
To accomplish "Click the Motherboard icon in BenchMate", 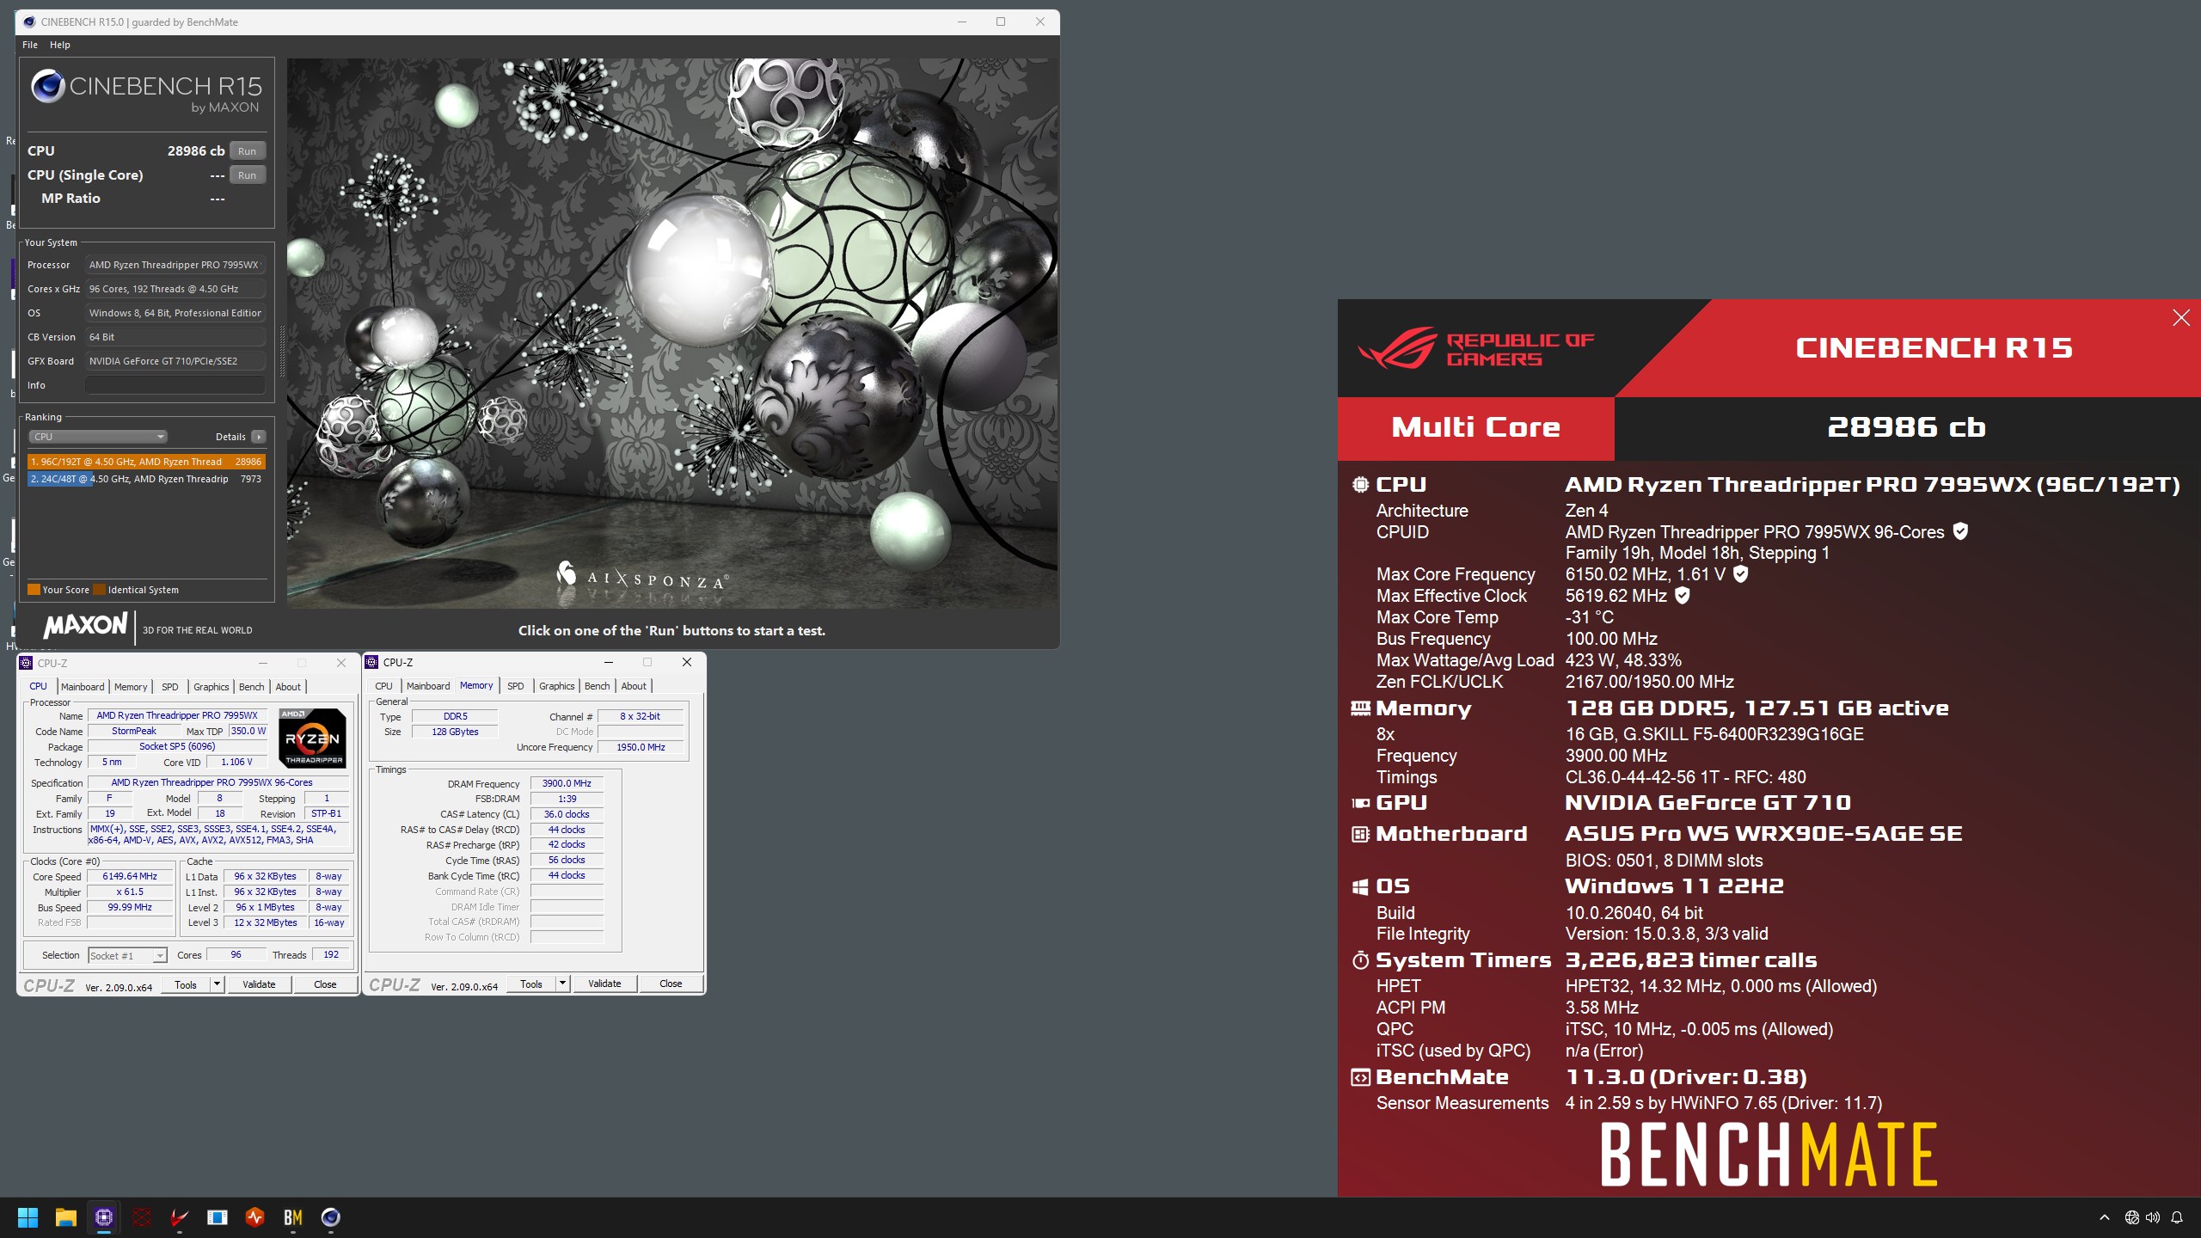I will [1360, 834].
